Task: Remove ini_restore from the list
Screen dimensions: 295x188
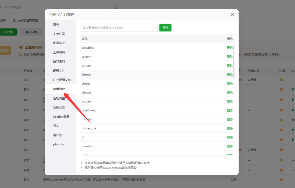Action: (230, 128)
